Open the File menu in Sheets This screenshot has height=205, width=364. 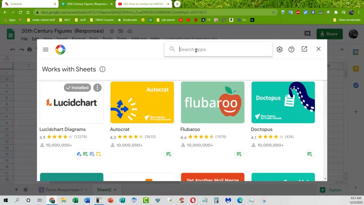(x=24, y=39)
